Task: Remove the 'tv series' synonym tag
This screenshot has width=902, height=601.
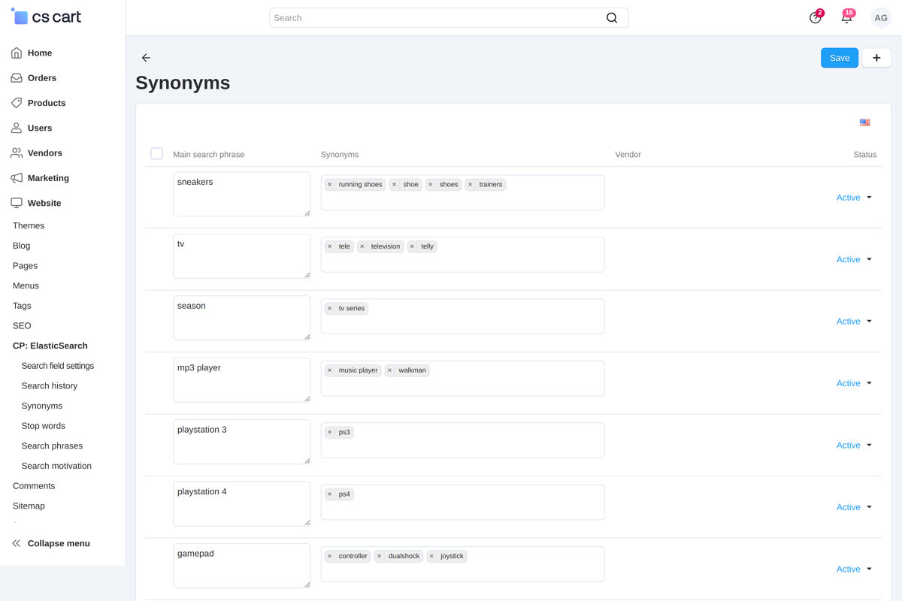Action: (x=330, y=309)
